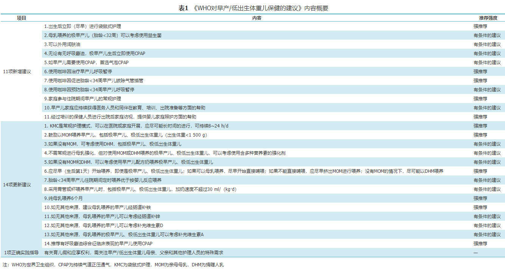Image resolution: width=505 pixels, height=272 pixels.
Task: Click the '内容' column header
Action: click(x=256, y=18)
